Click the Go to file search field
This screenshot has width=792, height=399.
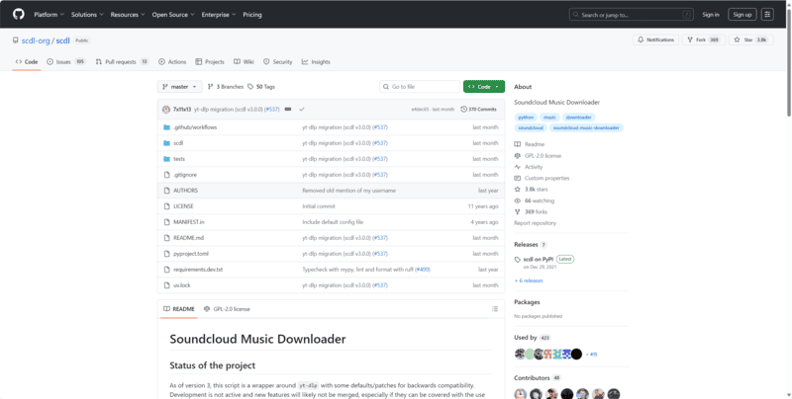point(420,87)
